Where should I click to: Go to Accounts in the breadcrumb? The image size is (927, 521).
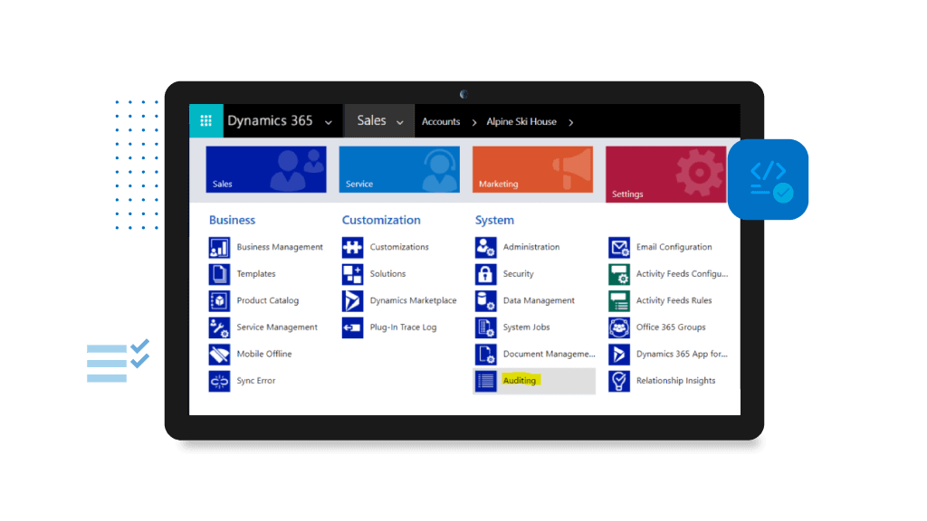pos(441,122)
